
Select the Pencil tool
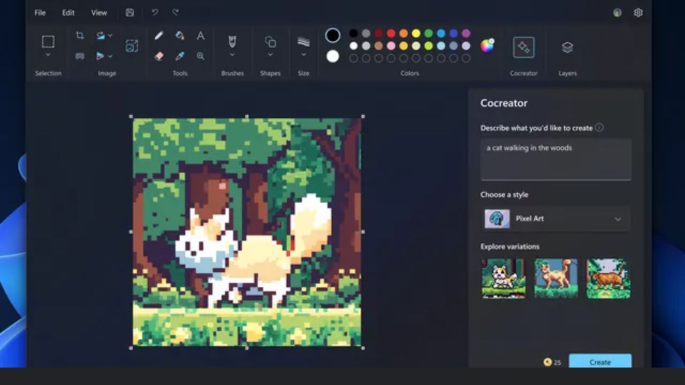click(158, 35)
